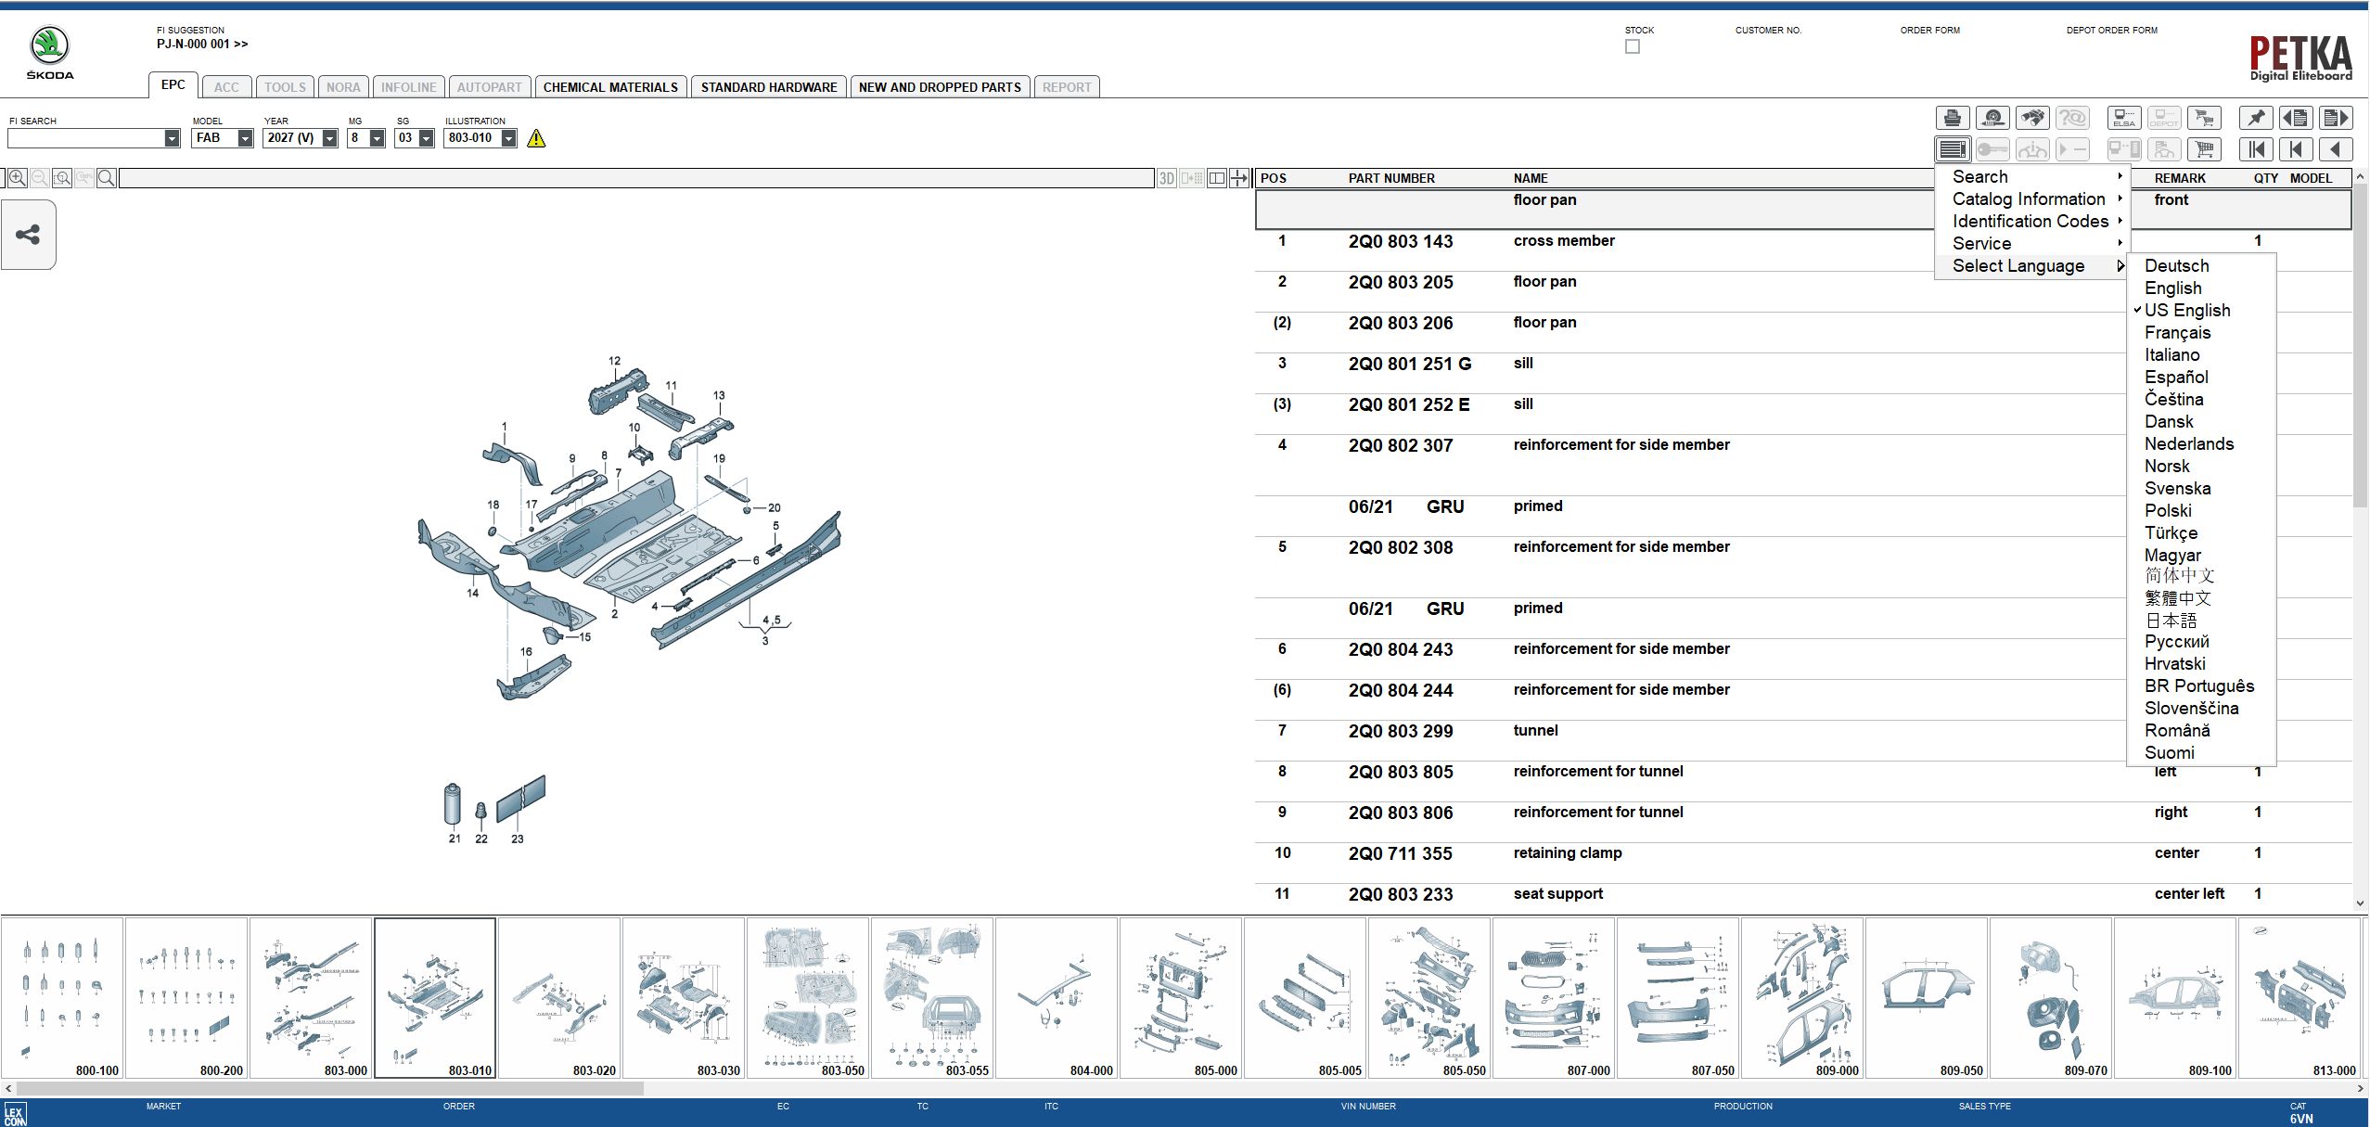Click the plain magnifier icon
2370x1127 pixels.
(x=107, y=178)
